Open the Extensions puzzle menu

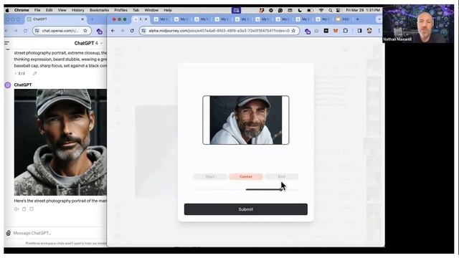(x=346, y=31)
